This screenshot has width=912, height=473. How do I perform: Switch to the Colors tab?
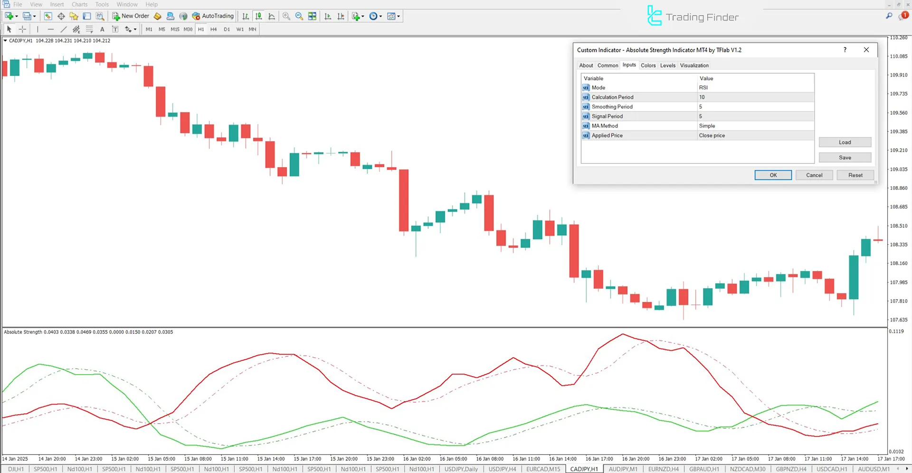648,65
